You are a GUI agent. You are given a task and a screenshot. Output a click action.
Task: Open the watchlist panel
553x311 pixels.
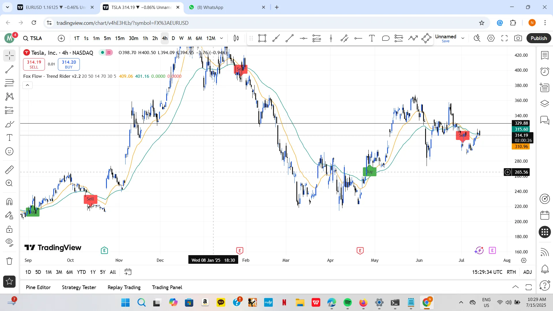[545, 55]
